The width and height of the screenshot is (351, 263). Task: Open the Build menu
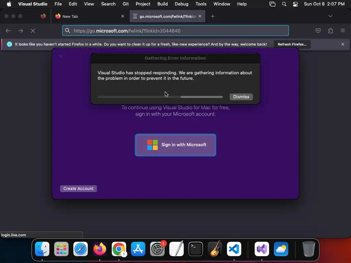pyautogui.click(x=162, y=4)
